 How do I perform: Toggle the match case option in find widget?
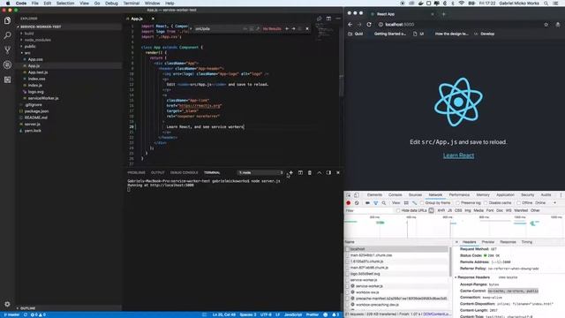coord(245,28)
